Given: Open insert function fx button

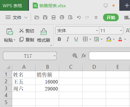Looking at the screenshot, I should [x=84, y=56].
